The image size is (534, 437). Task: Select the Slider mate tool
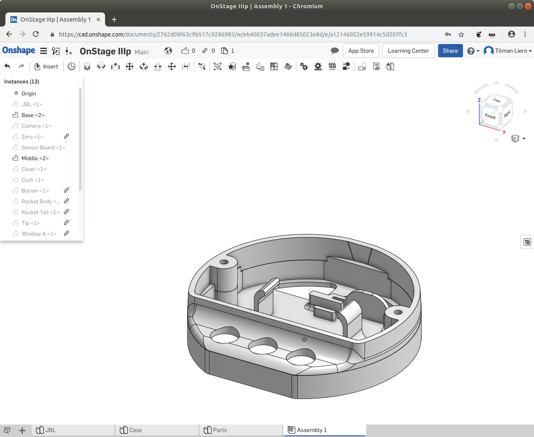(115, 66)
